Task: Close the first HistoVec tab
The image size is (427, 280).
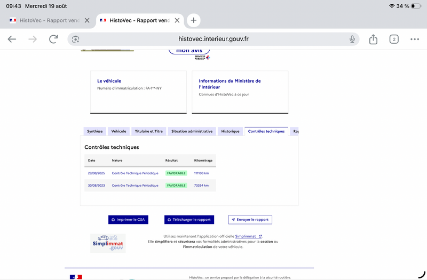Action: [87, 20]
